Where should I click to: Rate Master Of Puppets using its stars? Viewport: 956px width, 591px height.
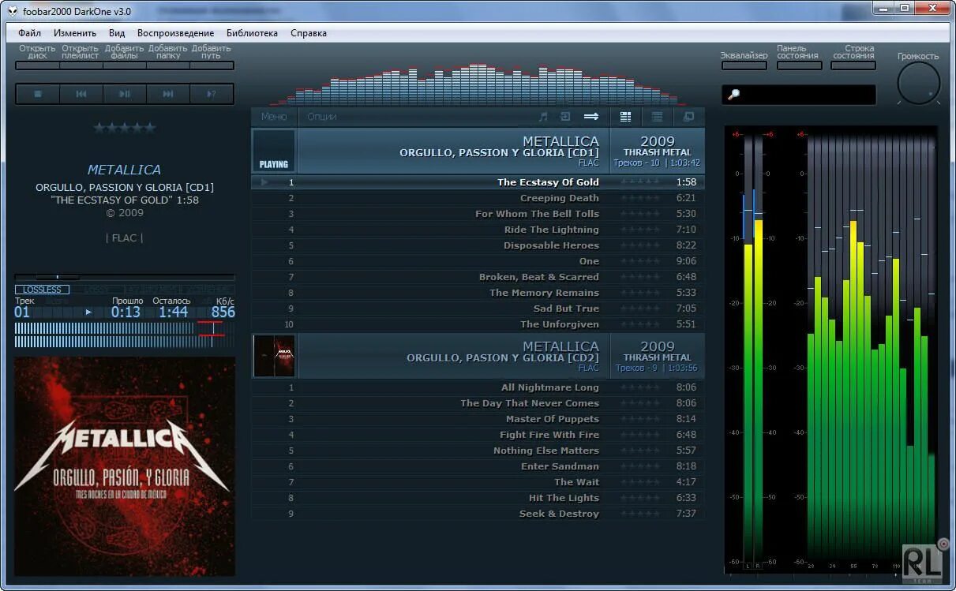pos(640,419)
